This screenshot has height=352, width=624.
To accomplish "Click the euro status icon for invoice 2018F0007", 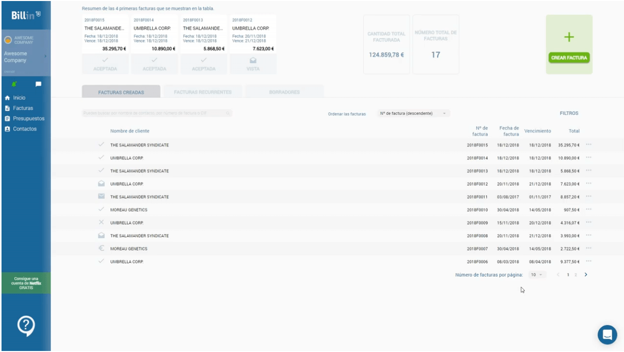I will (101, 248).
